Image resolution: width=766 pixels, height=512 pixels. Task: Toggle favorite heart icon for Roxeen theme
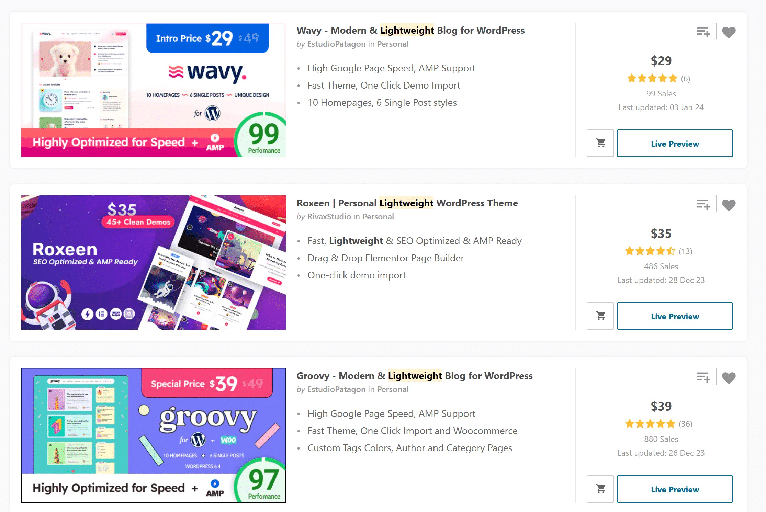[x=729, y=204]
